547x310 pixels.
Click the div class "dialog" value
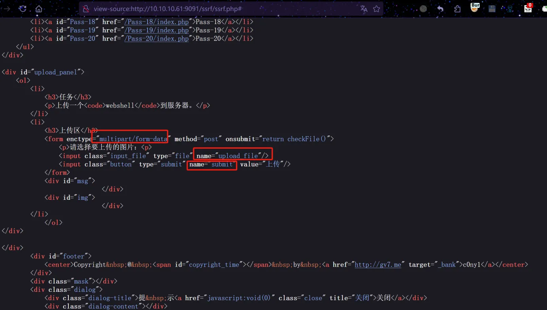click(85, 289)
